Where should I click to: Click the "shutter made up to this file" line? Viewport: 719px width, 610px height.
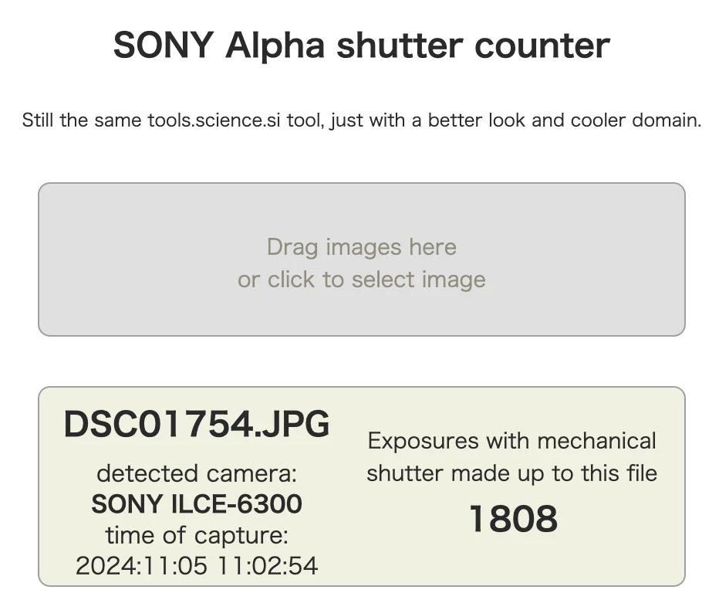[x=512, y=473]
